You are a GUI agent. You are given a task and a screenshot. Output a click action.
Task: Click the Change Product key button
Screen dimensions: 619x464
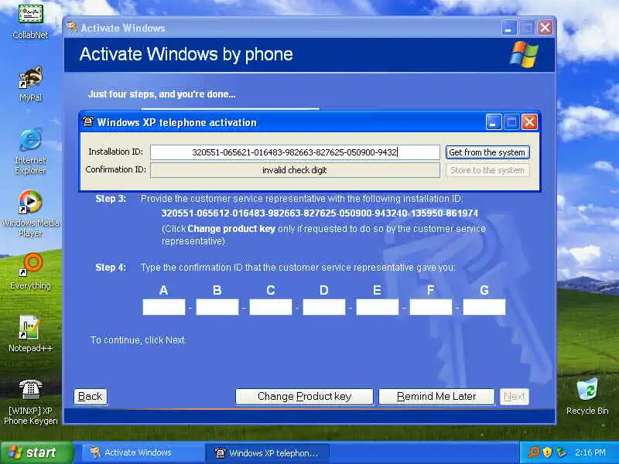coord(304,397)
